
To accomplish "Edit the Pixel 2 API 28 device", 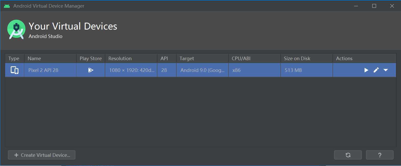I will click(x=376, y=70).
